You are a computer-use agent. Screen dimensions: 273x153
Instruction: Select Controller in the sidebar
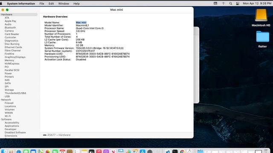(10, 37)
